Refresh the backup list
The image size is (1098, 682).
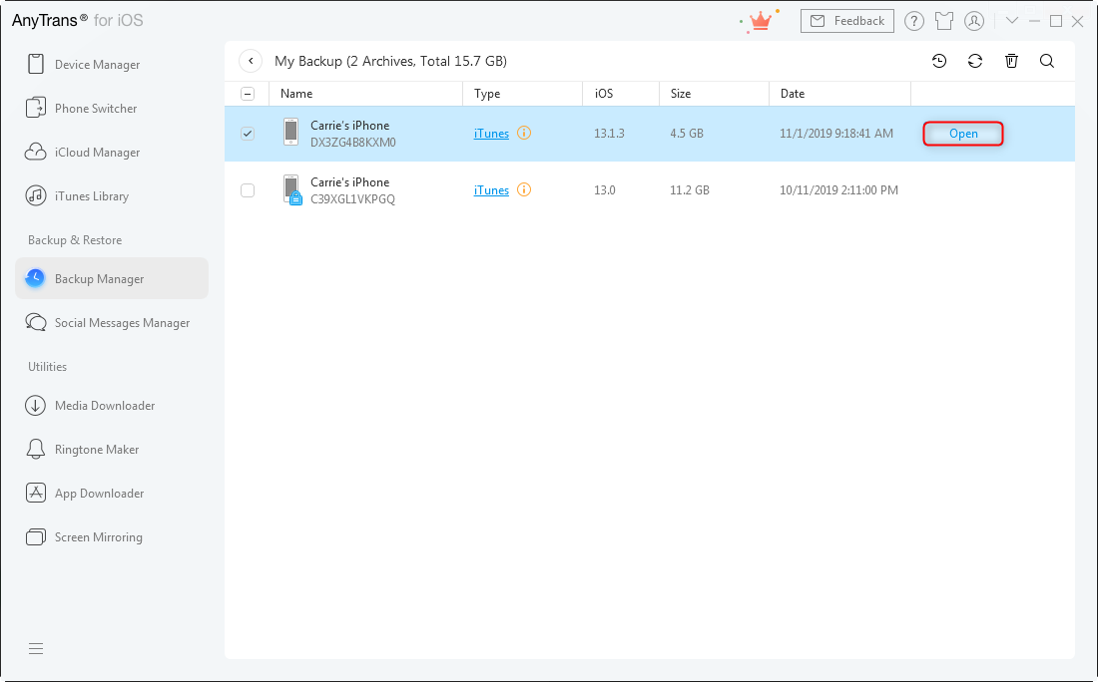click(x=975, y=61)
